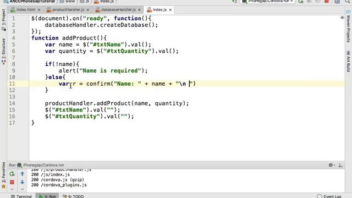Open the 6: TODO tool window

point(73,196)
